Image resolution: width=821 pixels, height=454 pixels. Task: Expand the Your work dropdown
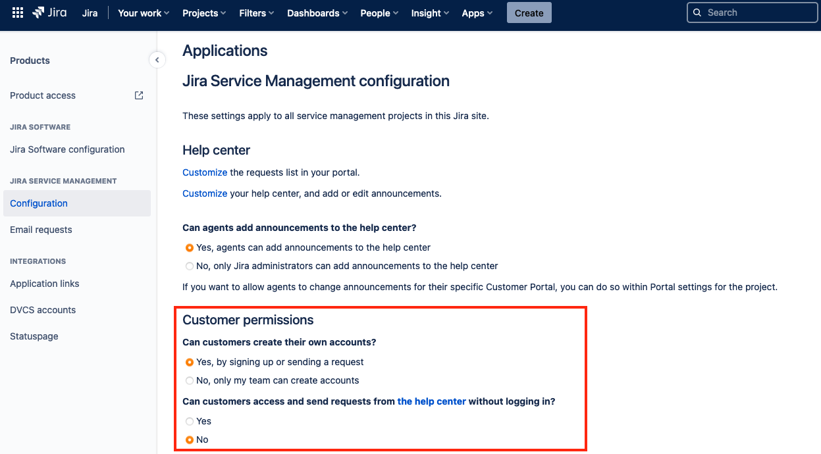pos(144,13)
